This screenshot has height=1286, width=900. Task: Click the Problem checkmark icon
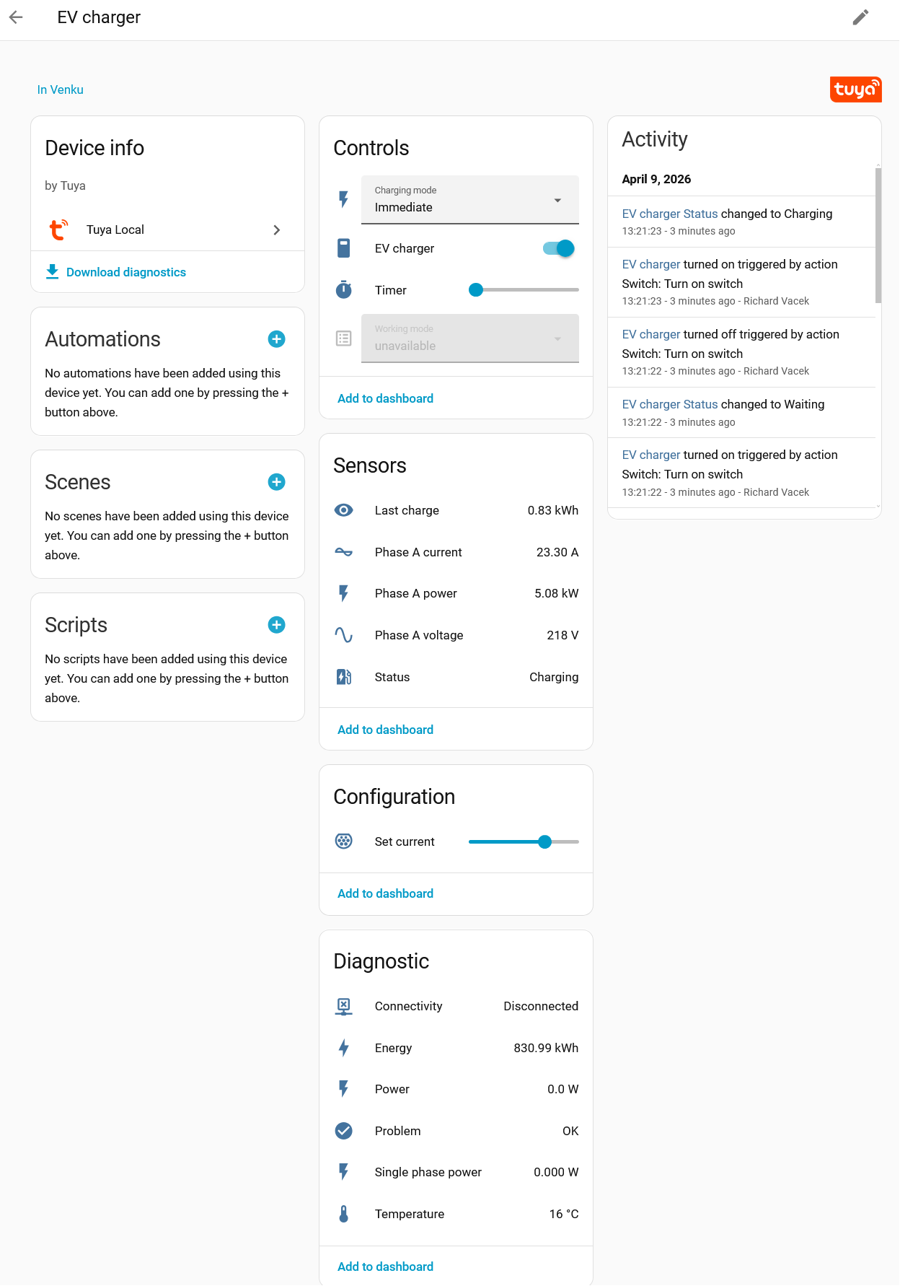[344, 1131]
